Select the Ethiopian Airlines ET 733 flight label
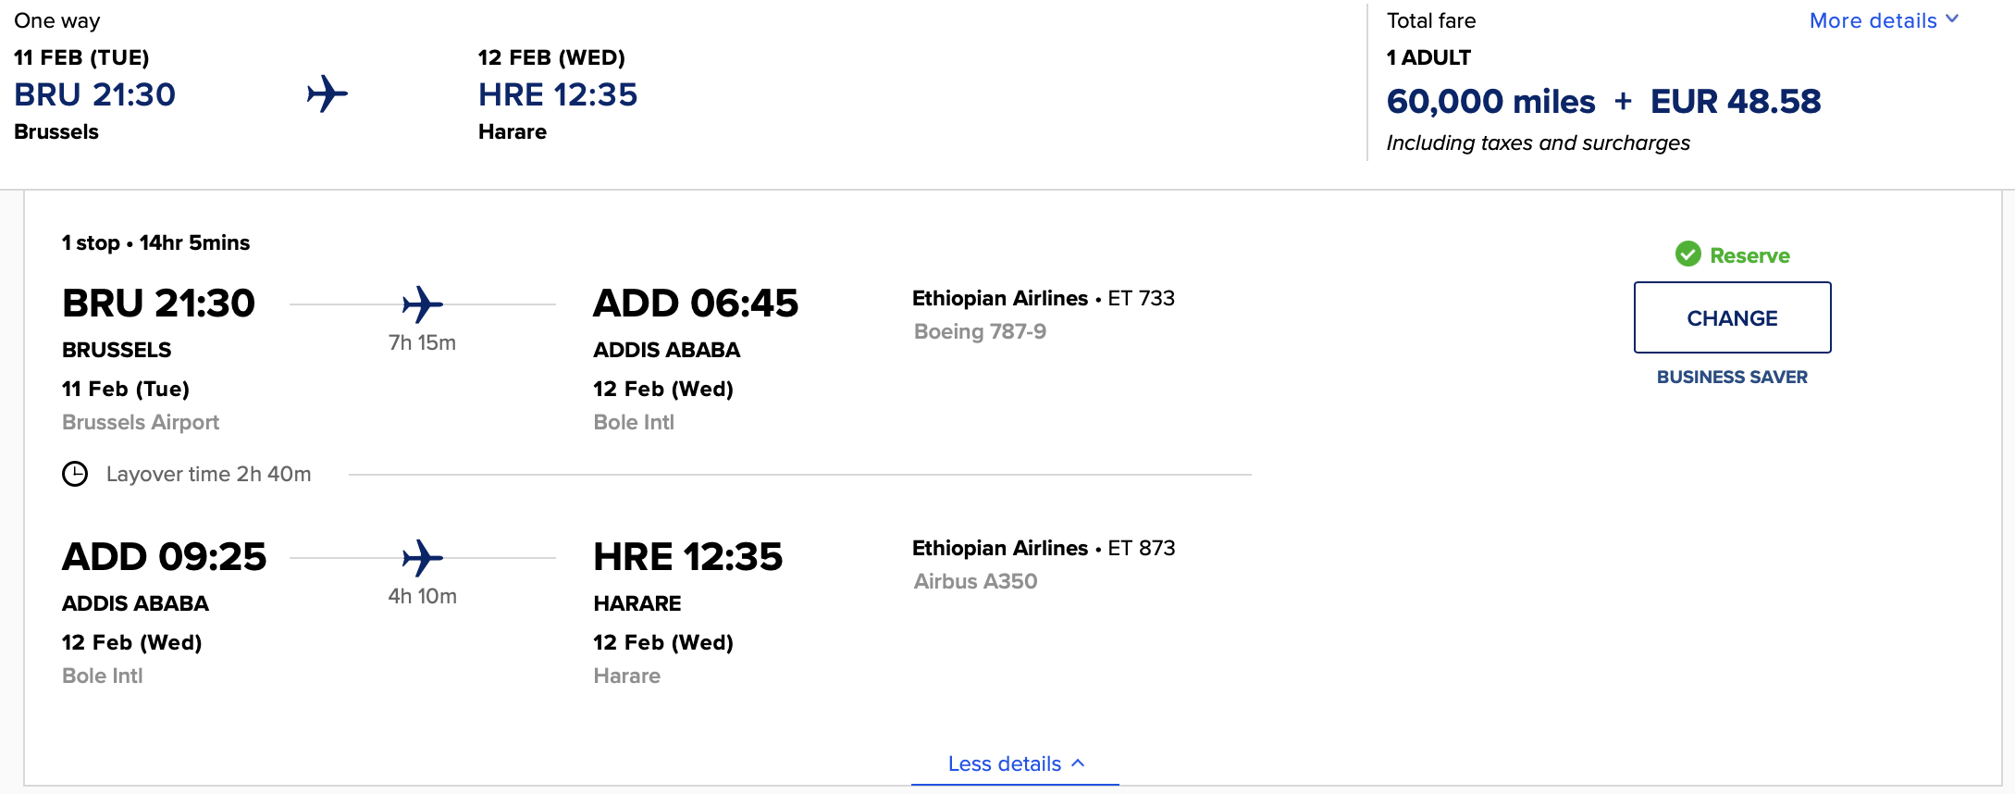The image size is (2015, 794). [x=1043, y=298]
